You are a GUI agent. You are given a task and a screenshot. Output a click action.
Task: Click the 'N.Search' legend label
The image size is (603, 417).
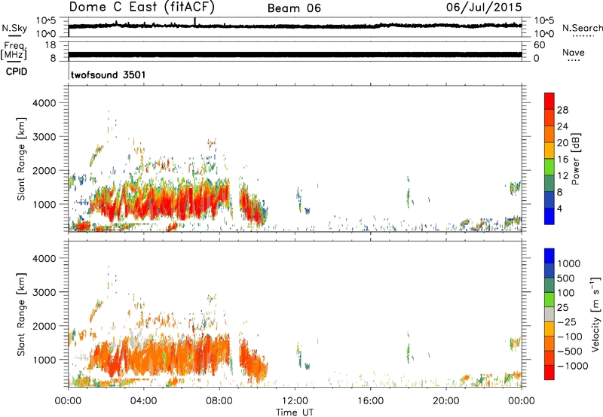coord(582,28)
